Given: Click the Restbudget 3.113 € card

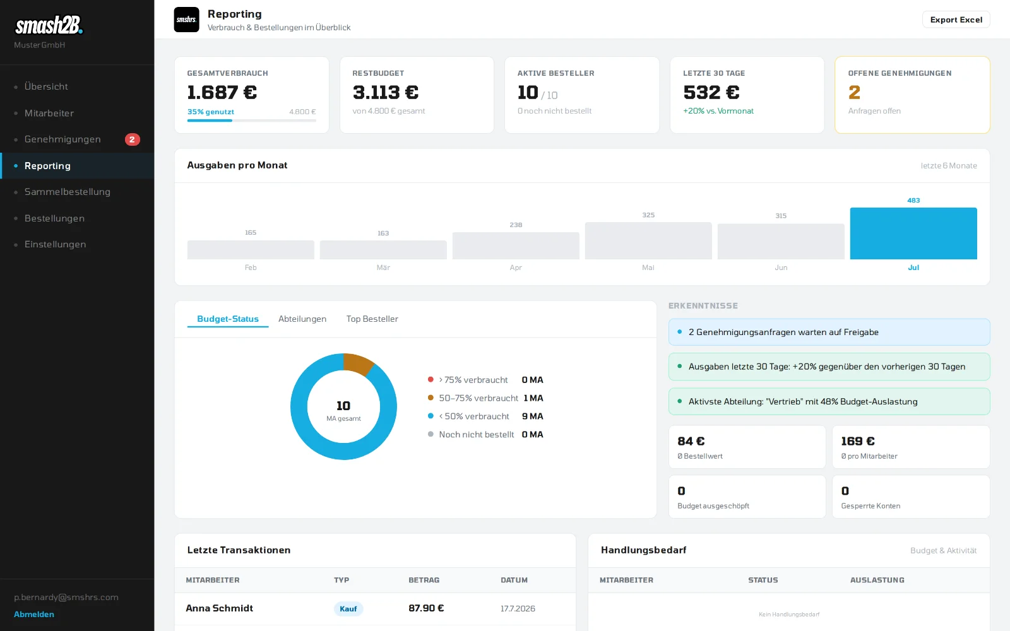Looking at the screenshot, I should click(417, 95).
